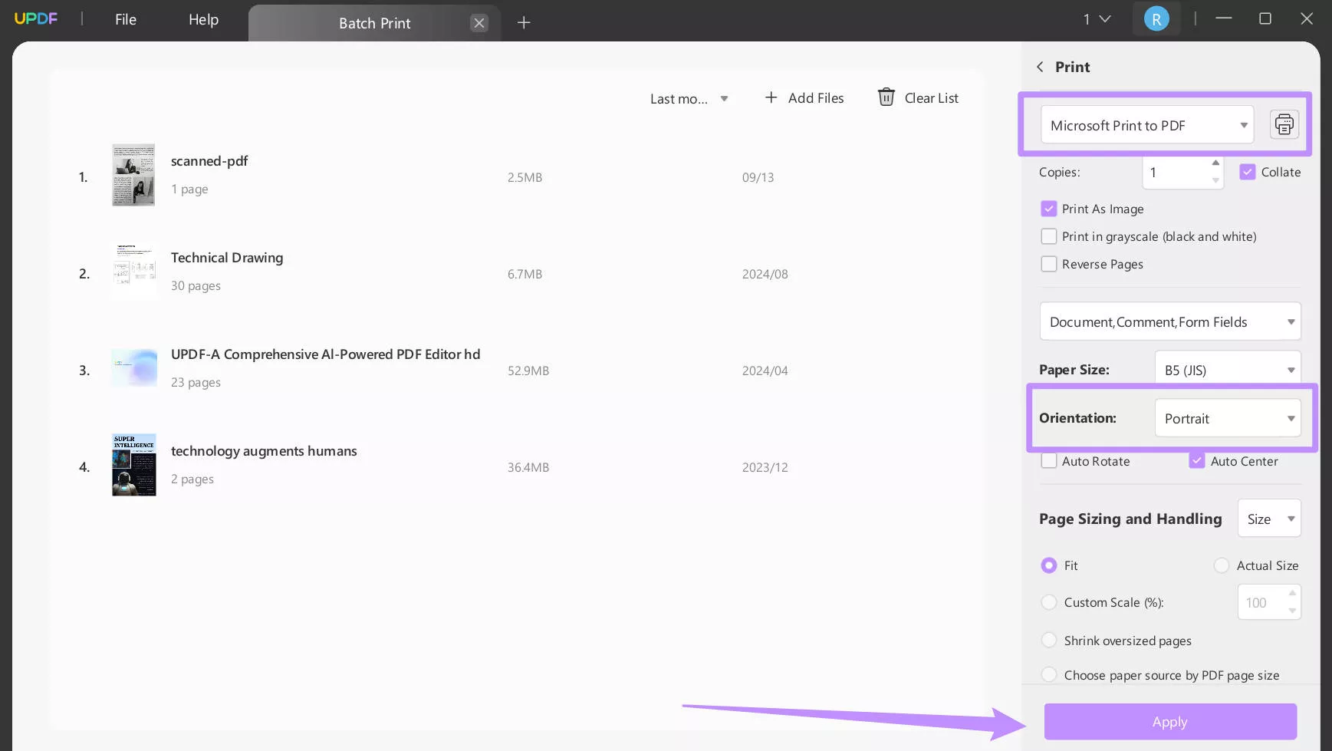
Task: Click the scanned-pdf thumbnail
Action: tap(133, 175)
